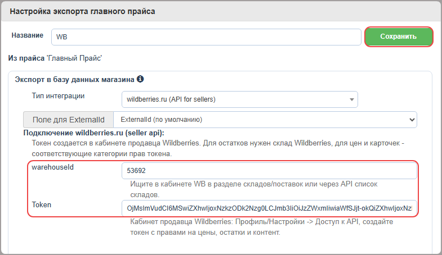Click the text Из прайса 'Главный Прайс'
Viewport: 442px width, 255px height.
55,58
